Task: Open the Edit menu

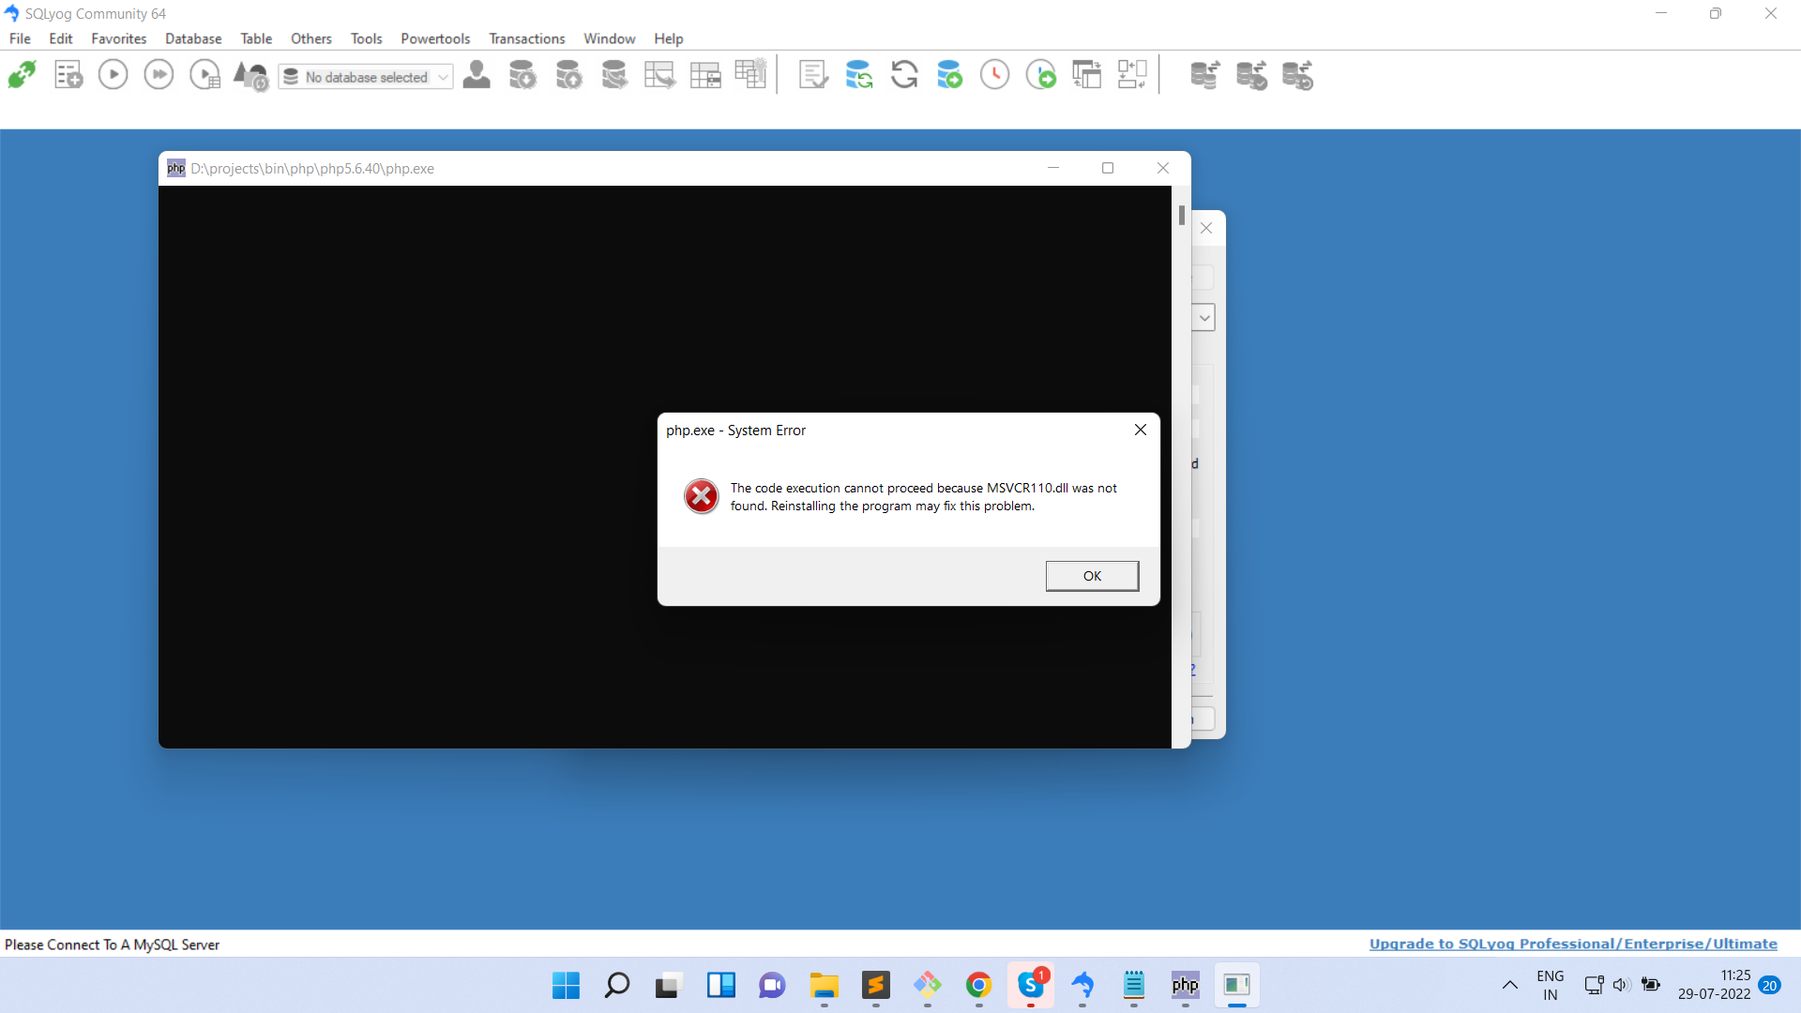Action: tap(61, 38)
